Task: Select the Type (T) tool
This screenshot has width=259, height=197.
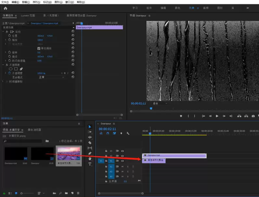Action: coord(90,164)
